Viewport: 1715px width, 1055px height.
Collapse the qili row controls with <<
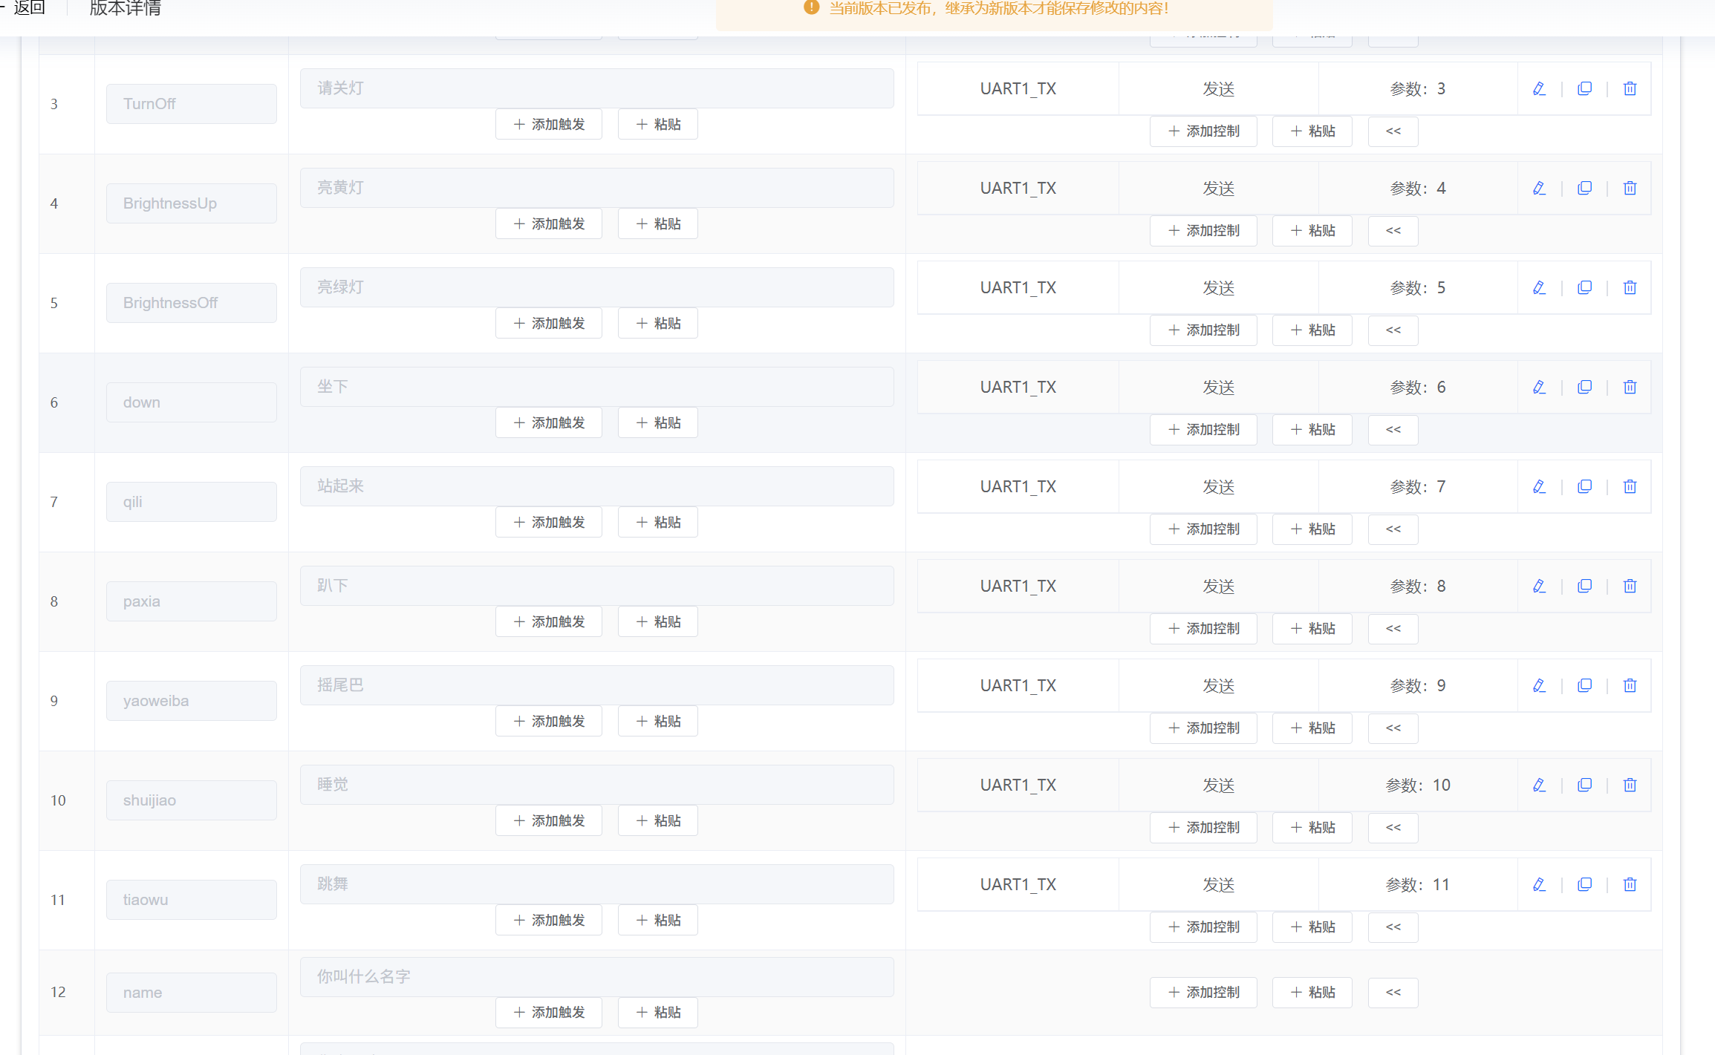(x=1393, y=529)
